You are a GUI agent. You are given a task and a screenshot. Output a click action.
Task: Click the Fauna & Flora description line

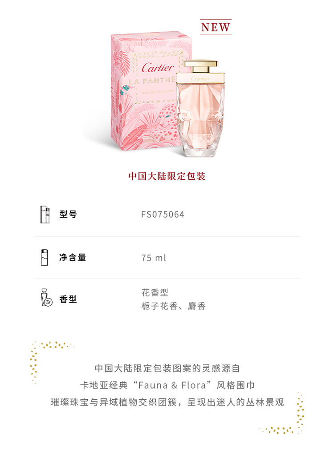[167, 385]
